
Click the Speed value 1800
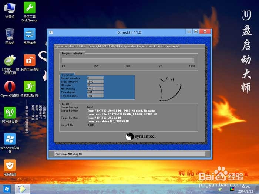point(95,82)
